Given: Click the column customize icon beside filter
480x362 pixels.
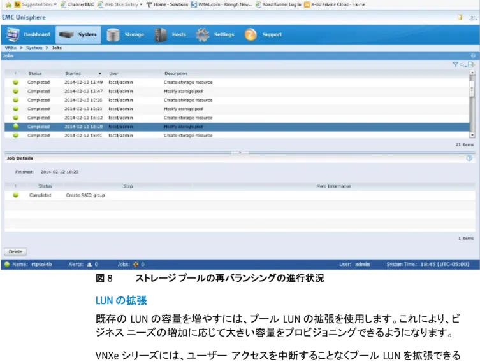Looking at the screenshot, I should 463,64.
